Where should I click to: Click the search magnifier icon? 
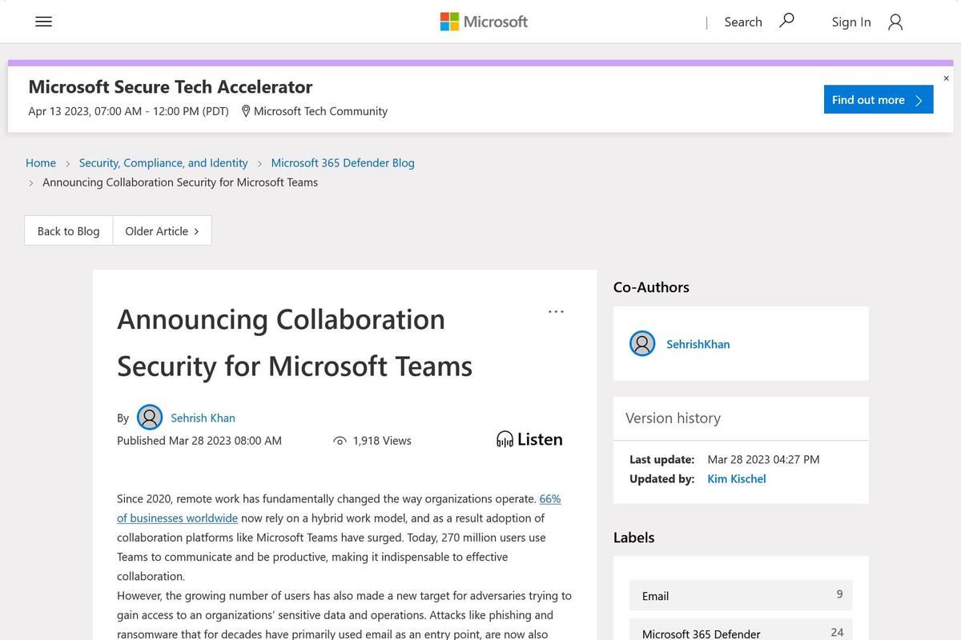(x=787, y=21)
